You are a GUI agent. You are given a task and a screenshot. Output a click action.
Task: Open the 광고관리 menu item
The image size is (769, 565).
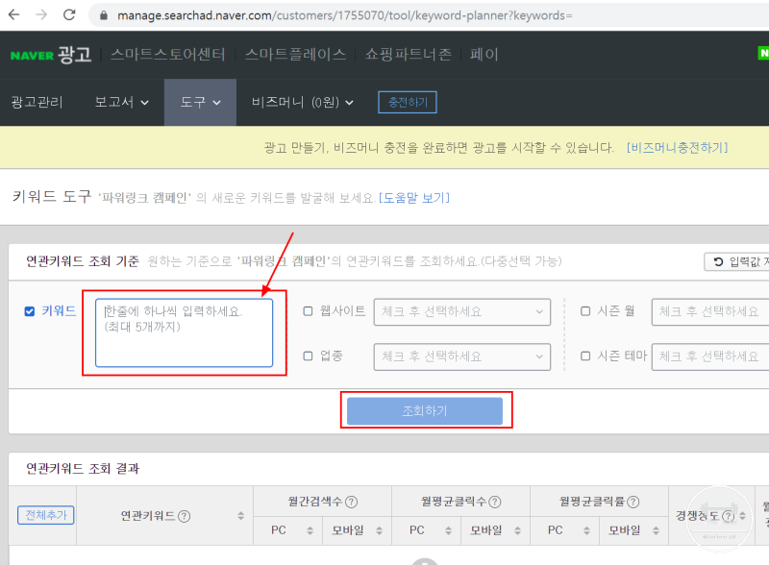(x=37, y=103)
